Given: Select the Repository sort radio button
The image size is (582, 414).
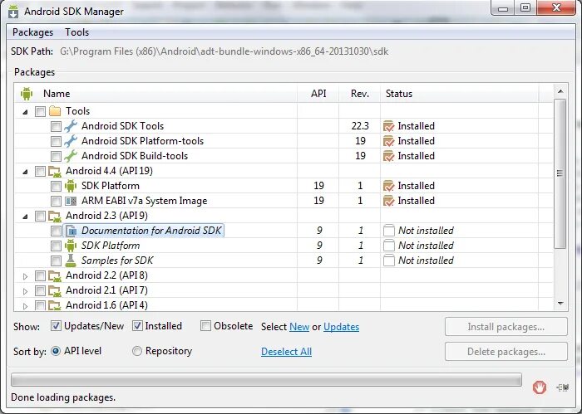Looking at the screenshot, I should pos(137,351).
